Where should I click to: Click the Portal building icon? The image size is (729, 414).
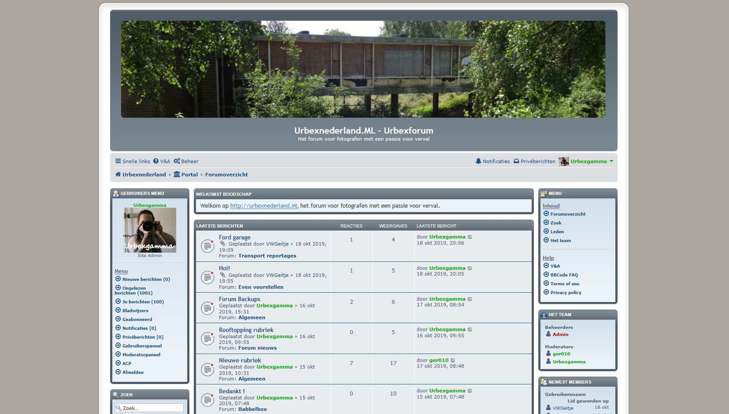(177, 175)
